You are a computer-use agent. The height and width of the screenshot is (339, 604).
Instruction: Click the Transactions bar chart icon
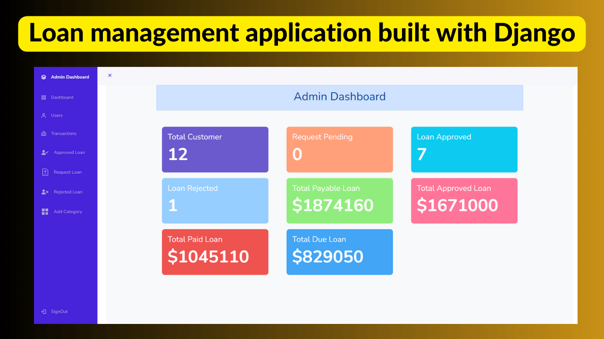click(44, 134)
